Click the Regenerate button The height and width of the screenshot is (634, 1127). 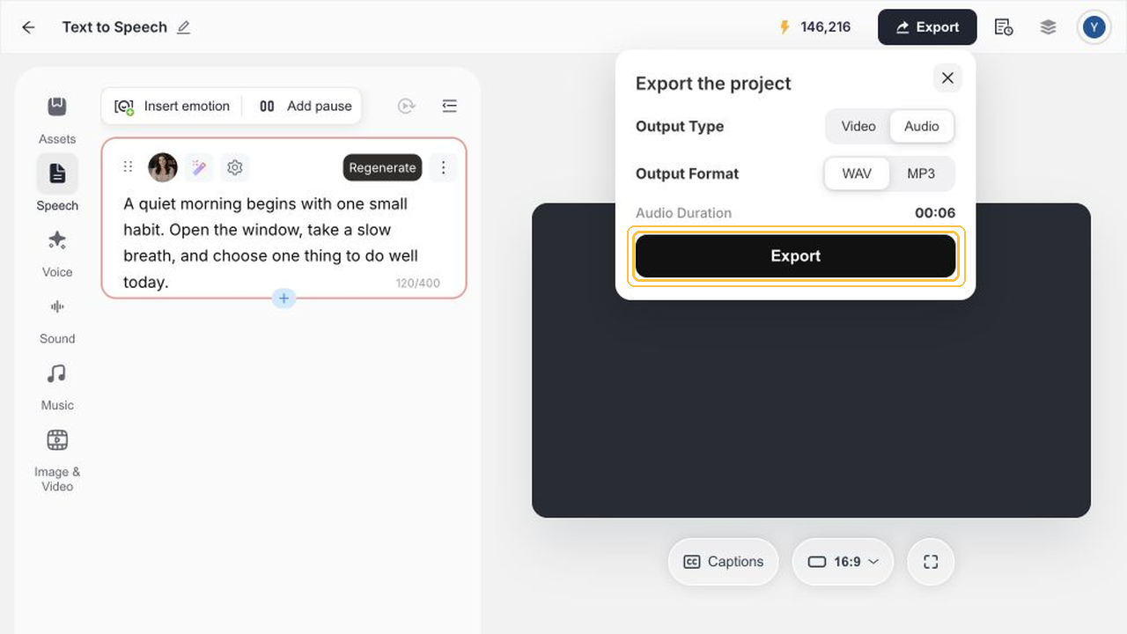click(x=382, y=167)
